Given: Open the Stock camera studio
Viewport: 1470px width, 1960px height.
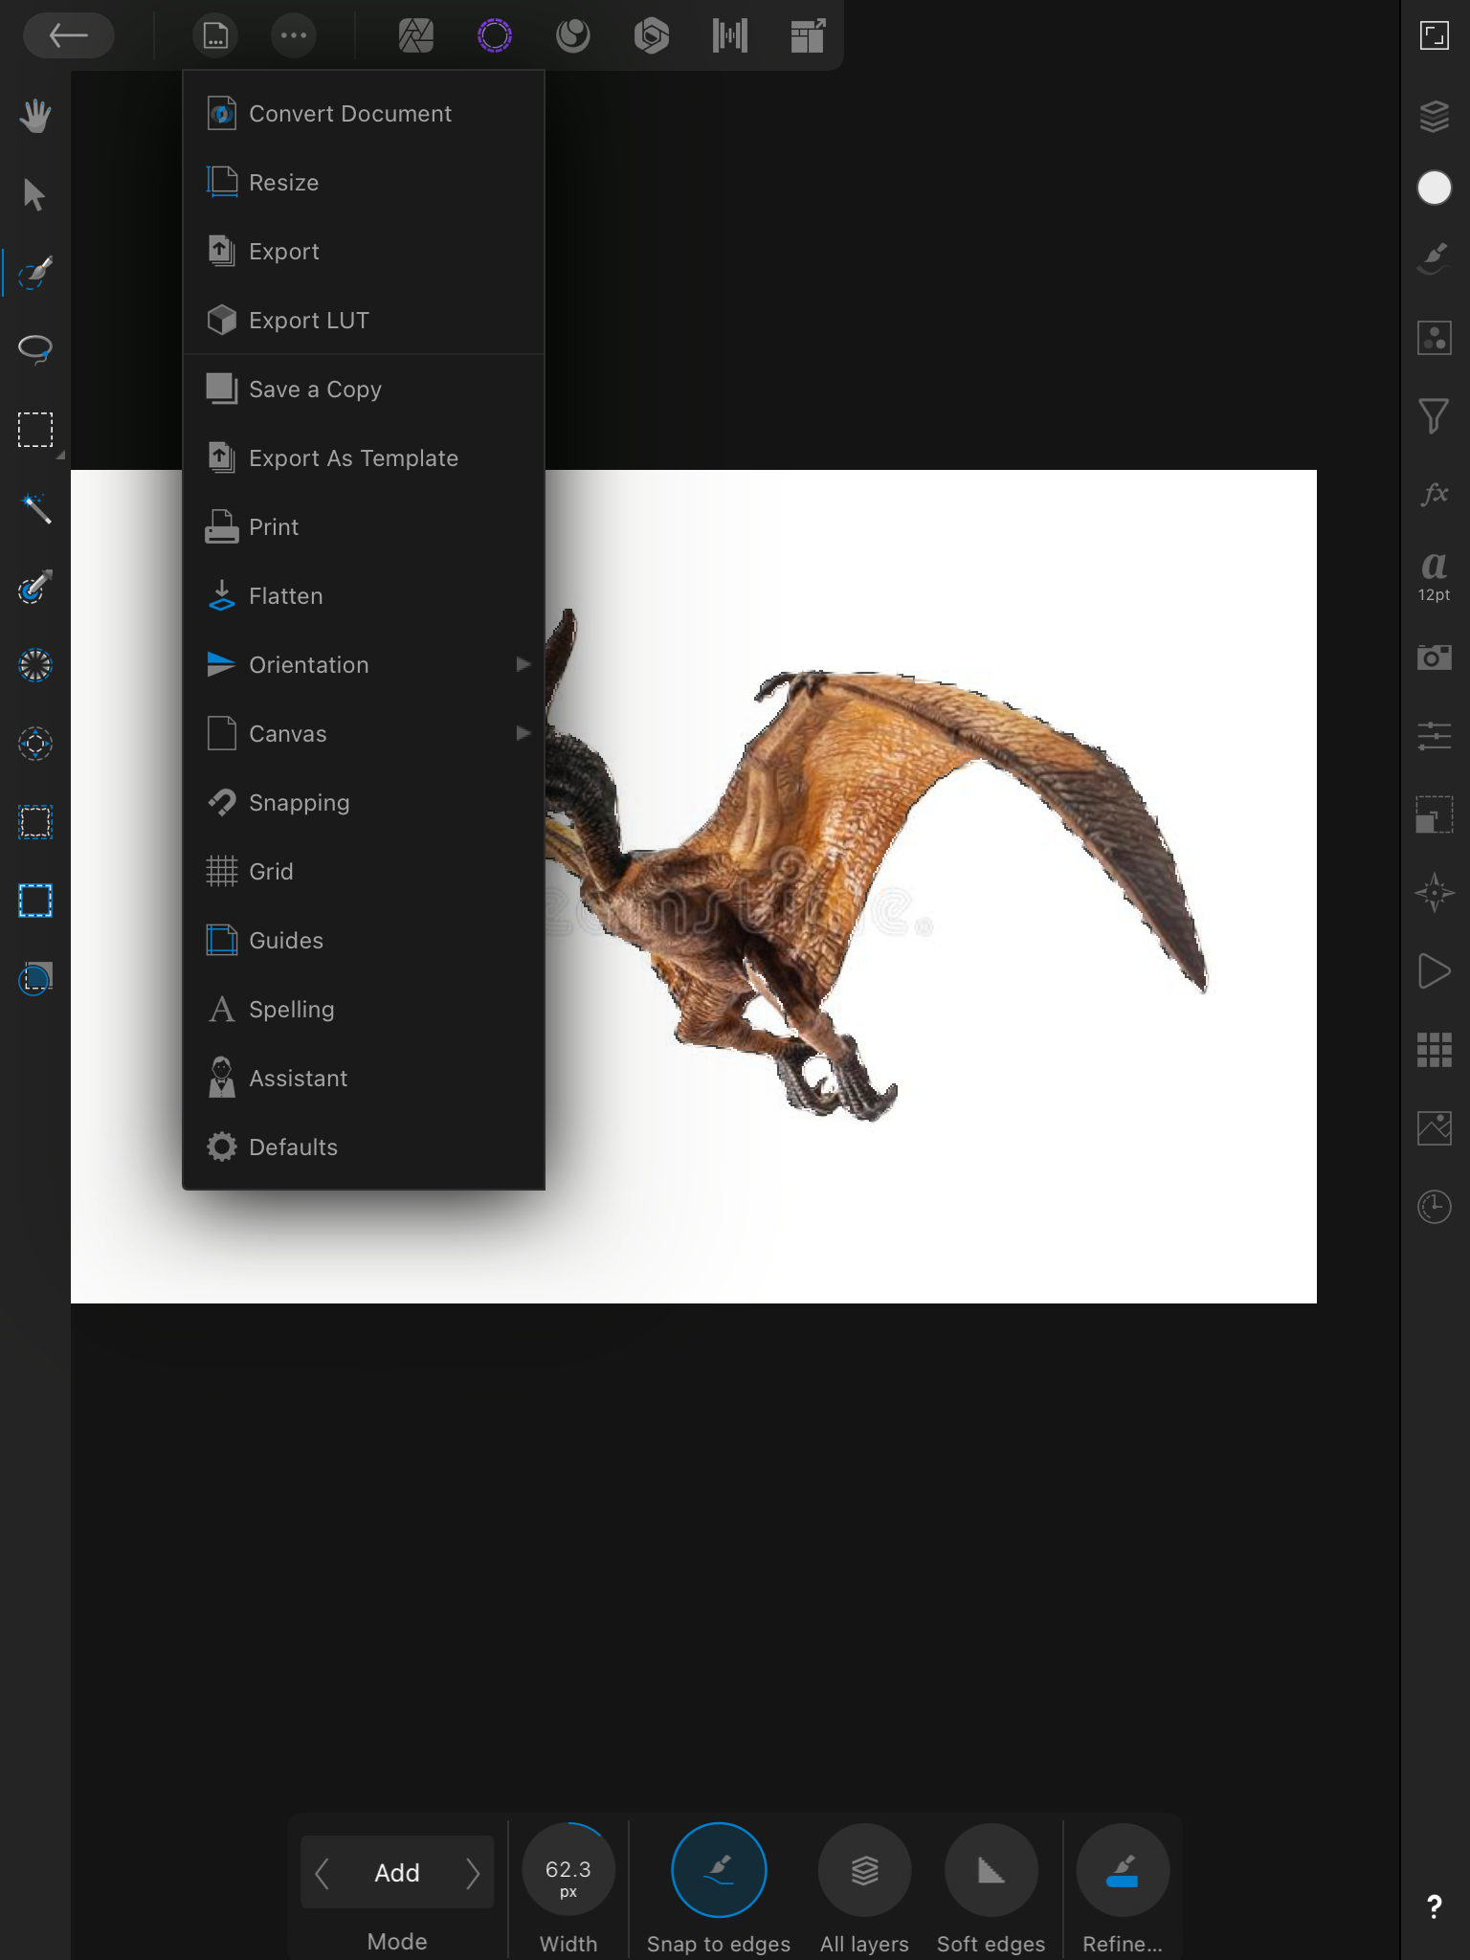Looking at the screenshot, I should point(1435,657).
